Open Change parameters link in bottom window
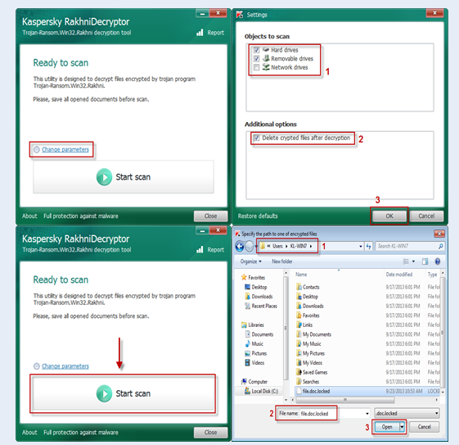Screen dimensions: 459x445 [x=65, y=366]
